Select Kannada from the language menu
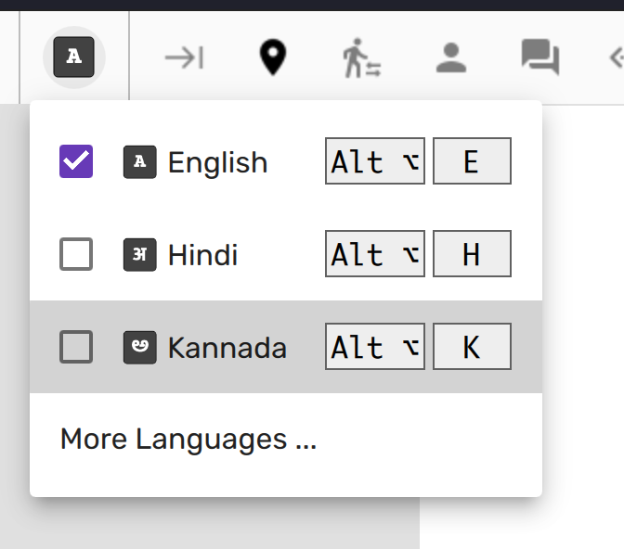 point(227,348)
